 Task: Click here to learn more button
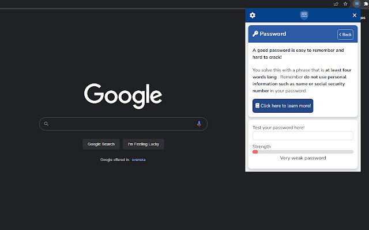point(283,106)
